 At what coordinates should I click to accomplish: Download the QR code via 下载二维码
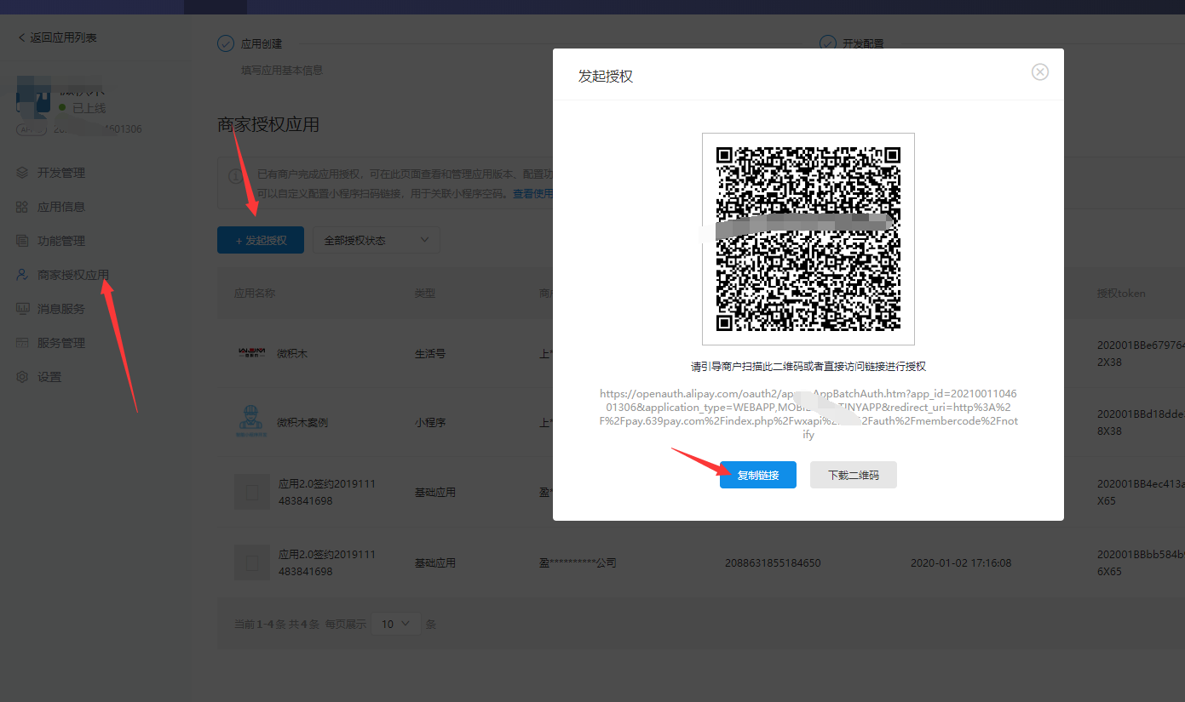[x=853, y=475]
